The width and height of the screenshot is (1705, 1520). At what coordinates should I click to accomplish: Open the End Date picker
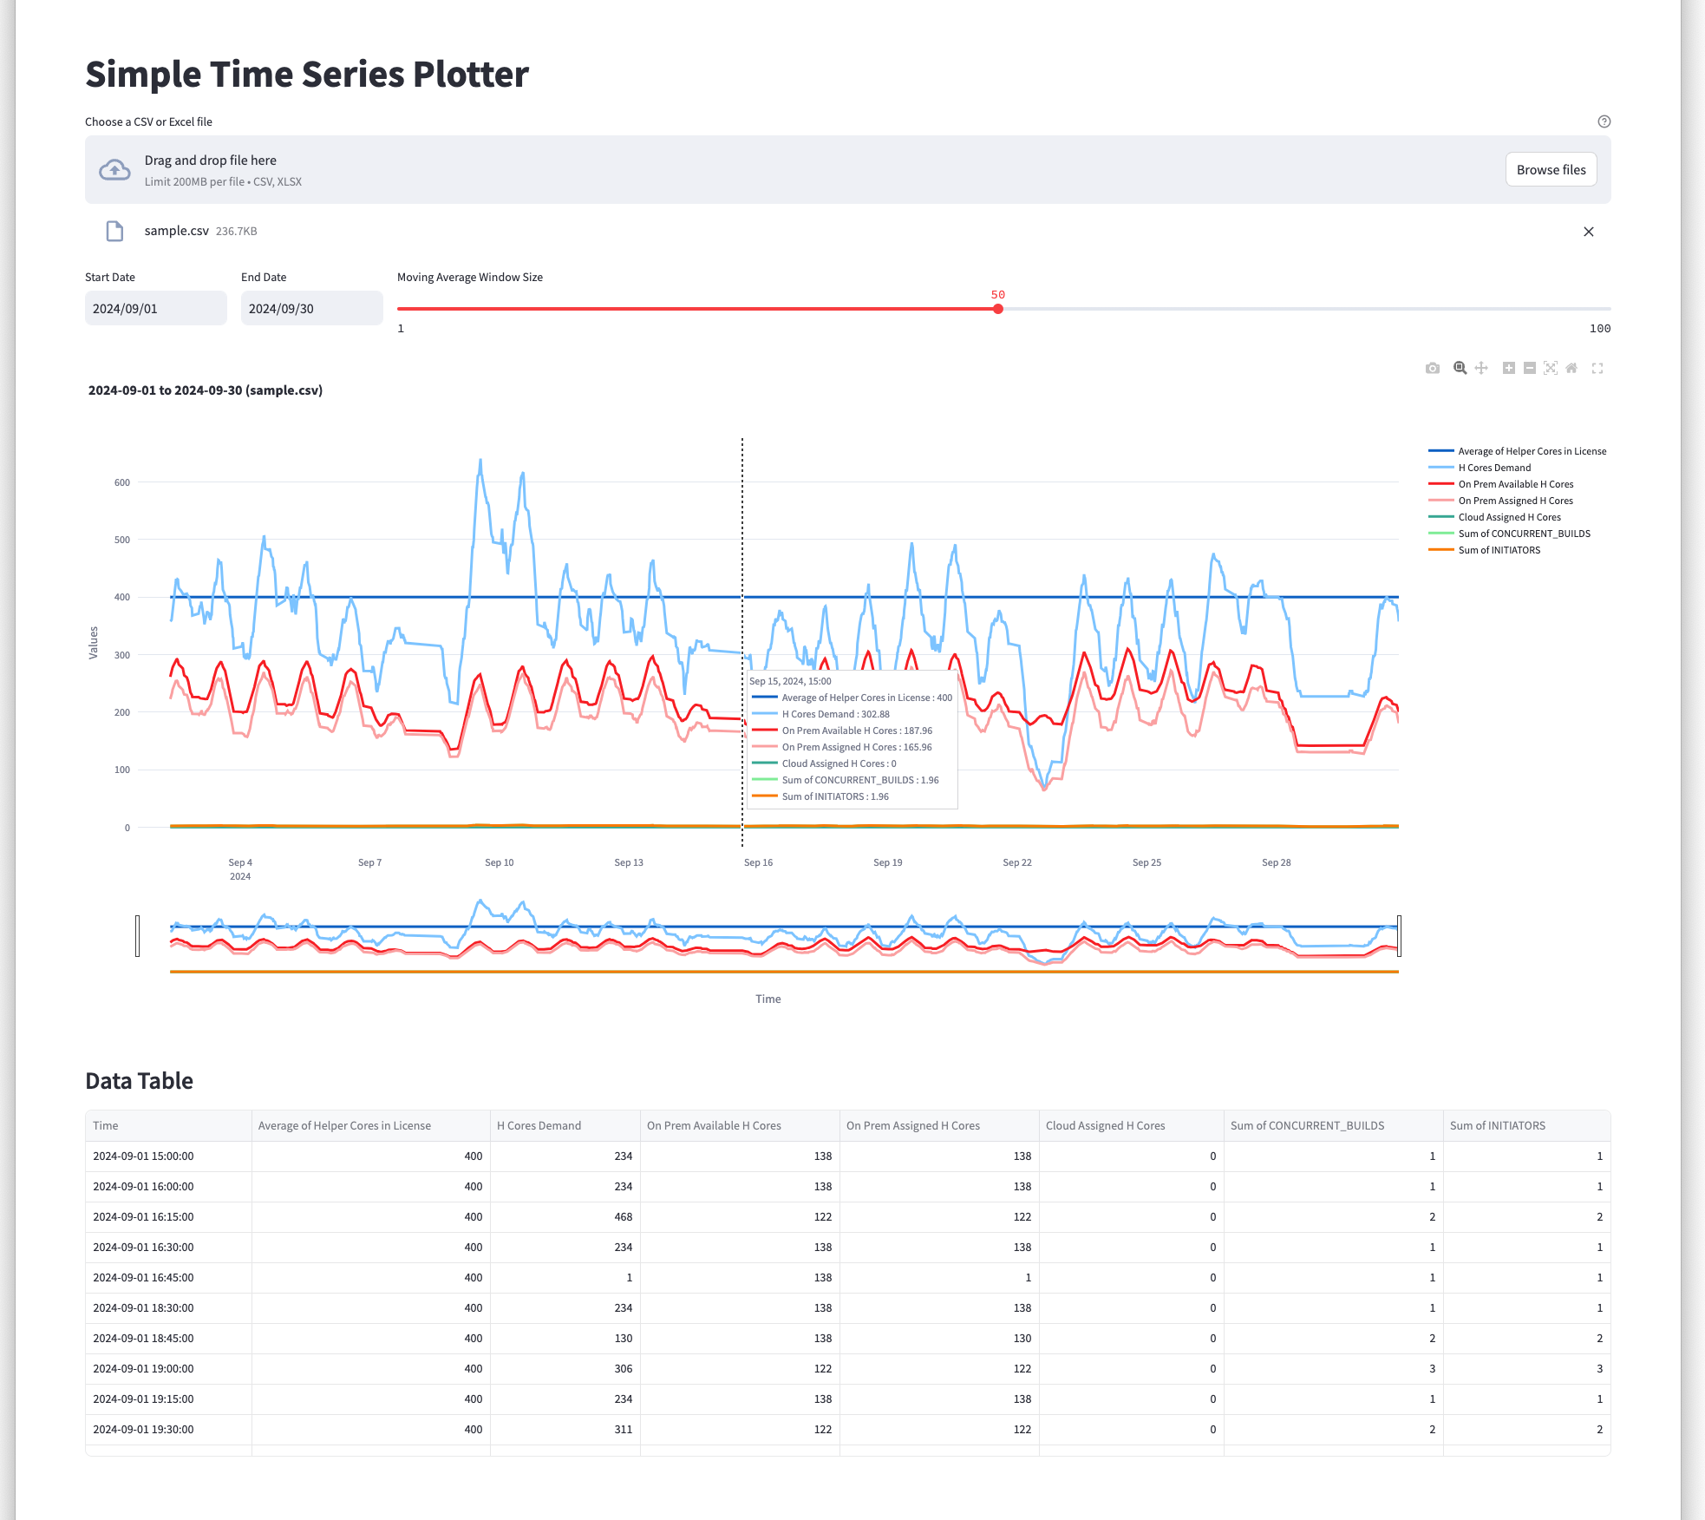click(311, 309)
